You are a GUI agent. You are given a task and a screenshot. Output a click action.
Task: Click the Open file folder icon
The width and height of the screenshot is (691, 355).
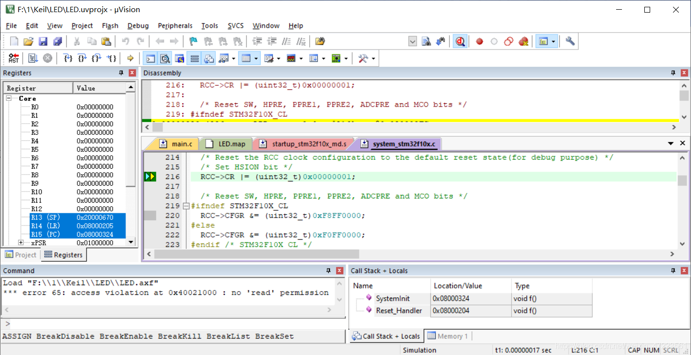click(28, 42)
